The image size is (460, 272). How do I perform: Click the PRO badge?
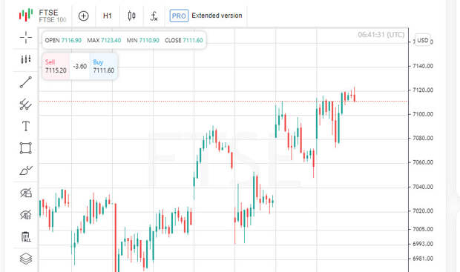179,16
